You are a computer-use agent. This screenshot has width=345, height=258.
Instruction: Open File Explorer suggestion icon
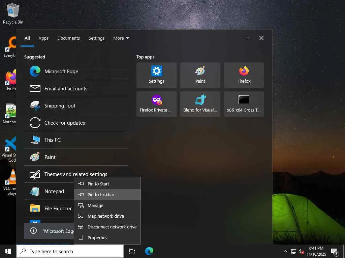(35, 208)
